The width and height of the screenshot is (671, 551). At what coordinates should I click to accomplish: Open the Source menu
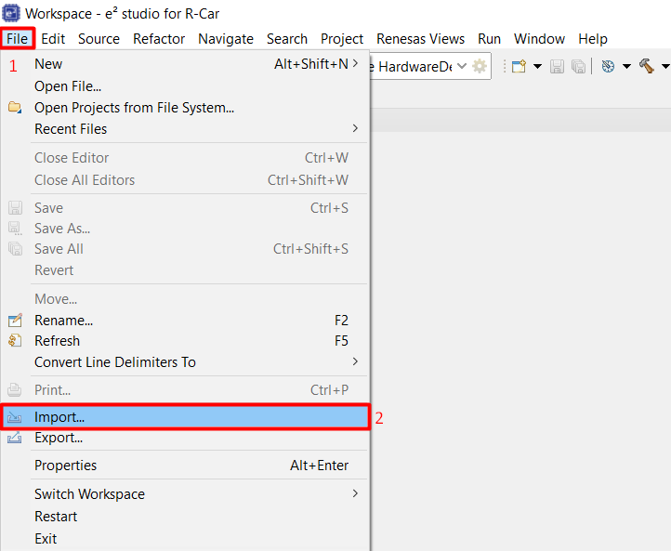pyautogui.click(x=99, y=39)
